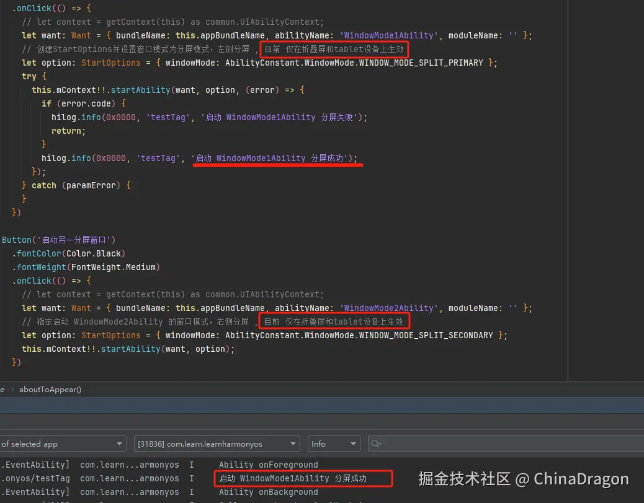This screenshot has width=644, height=503.
Task: Open the process dropdown showing com.learn.learnharmonyos
Action: click(217, 444)
